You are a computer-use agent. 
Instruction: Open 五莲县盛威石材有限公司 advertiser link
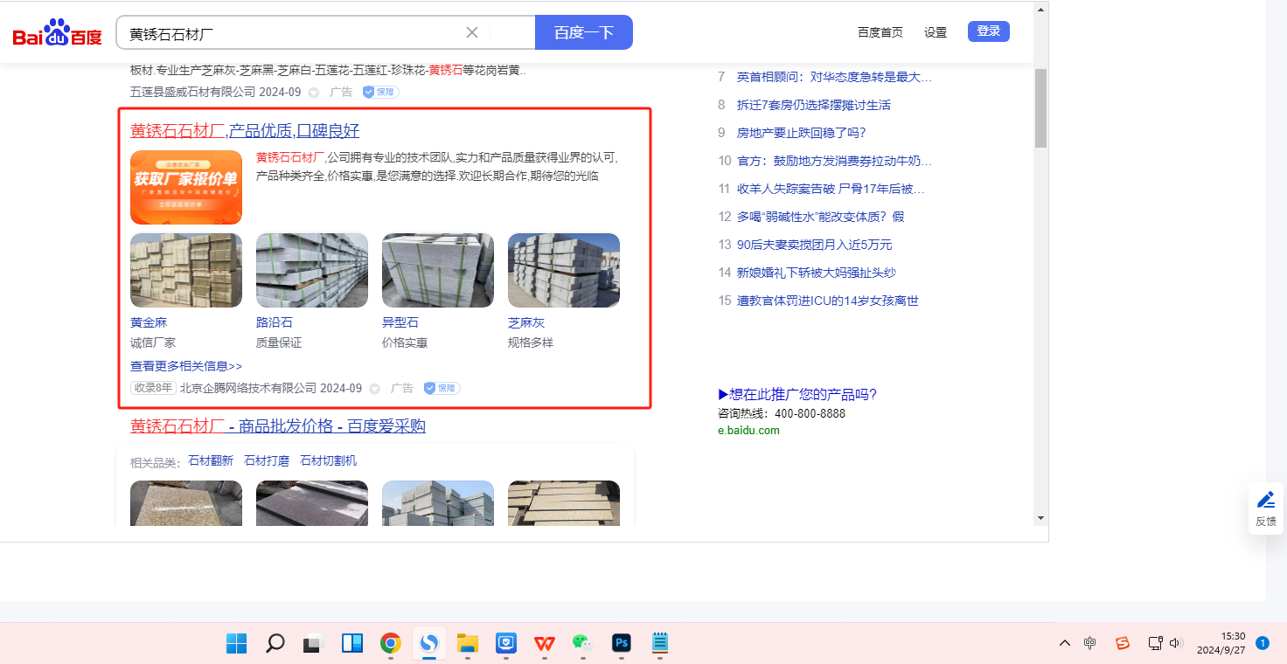click(x=191, y=92)
